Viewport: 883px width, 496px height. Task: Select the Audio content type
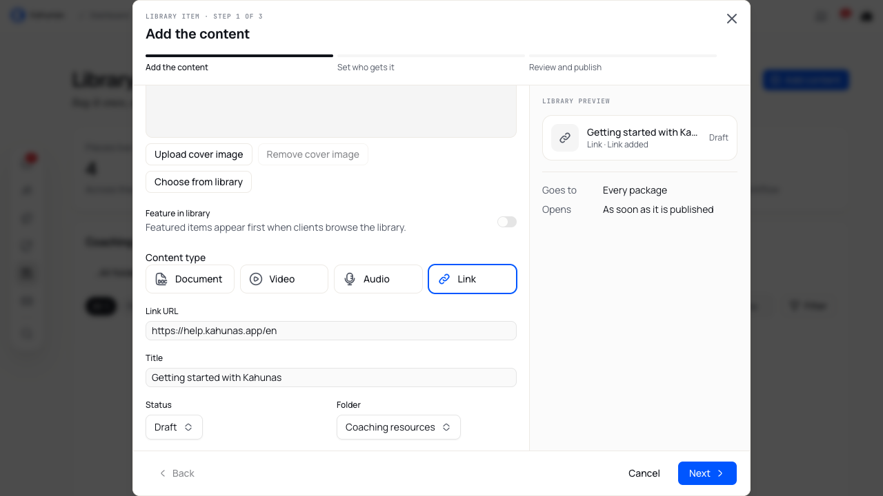(378, 279)
